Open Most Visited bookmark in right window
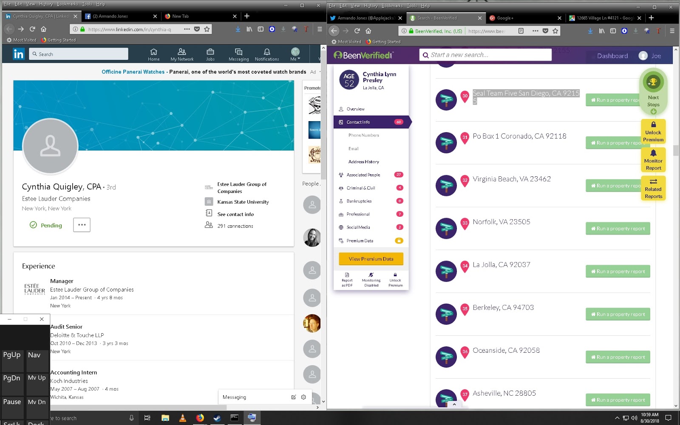 click(x=346, y=42)
